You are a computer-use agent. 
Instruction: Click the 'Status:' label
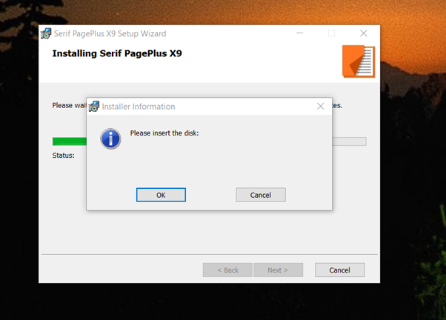click(x=64, y=156)
